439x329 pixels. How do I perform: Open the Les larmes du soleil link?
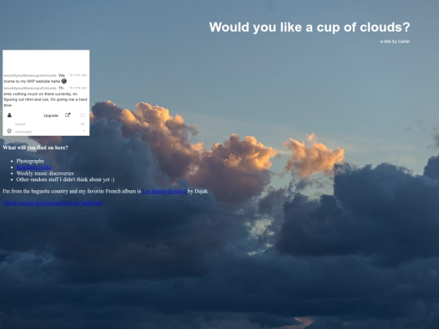pyautogui.click(x=164, y=191)
